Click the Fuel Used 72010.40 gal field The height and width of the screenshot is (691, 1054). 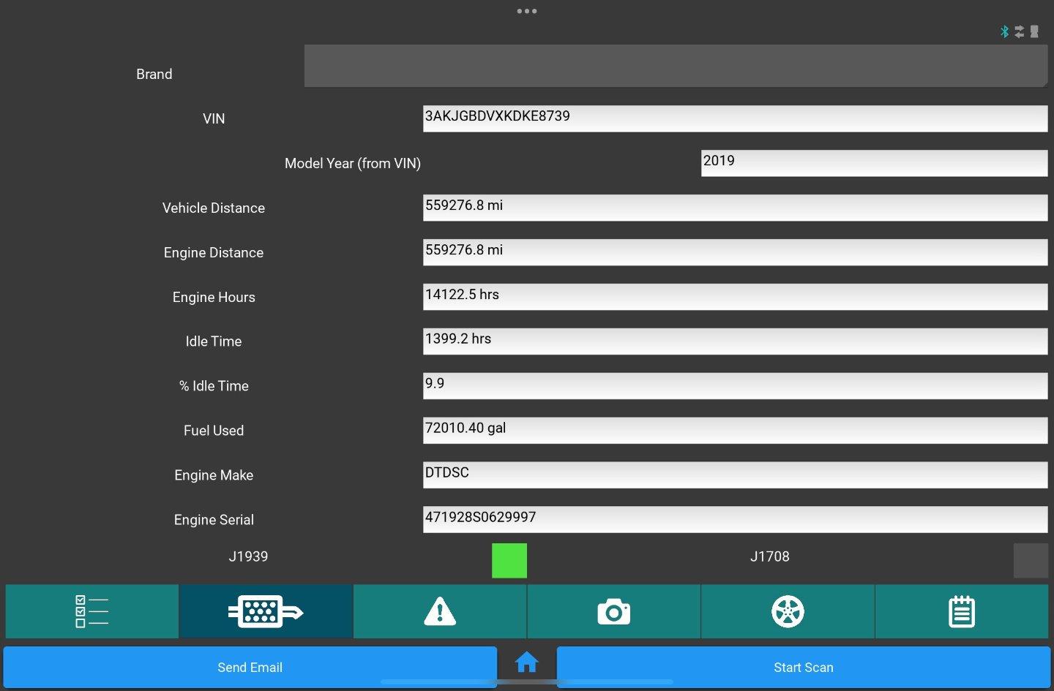click(735, 431)
